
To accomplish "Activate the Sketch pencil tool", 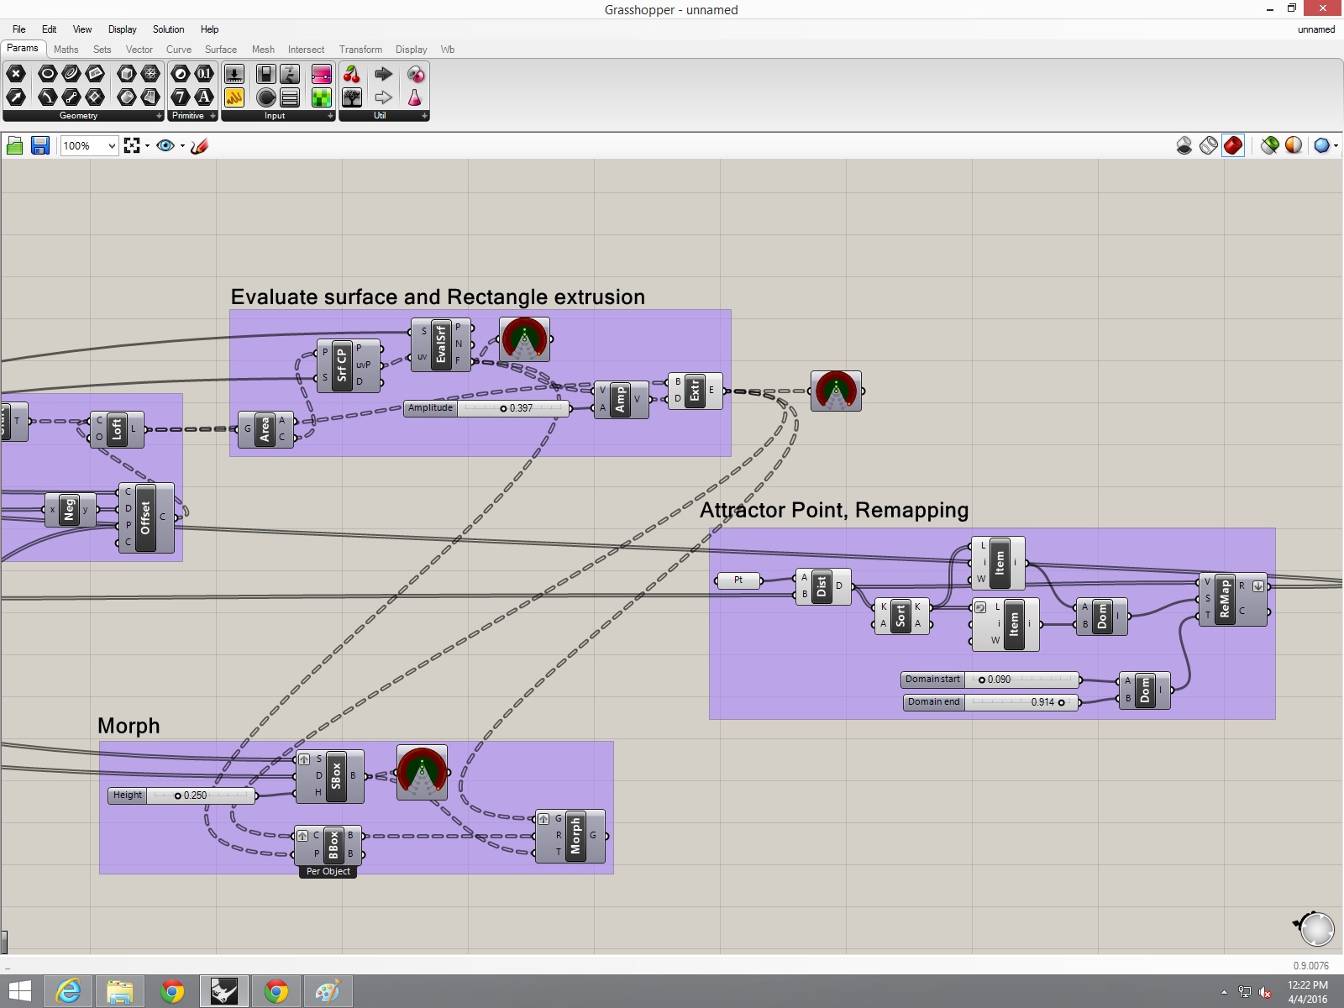I will (x=199, y=146).
